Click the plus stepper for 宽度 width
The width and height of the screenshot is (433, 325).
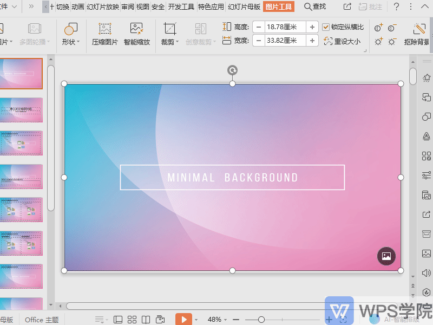coord(312,41)
